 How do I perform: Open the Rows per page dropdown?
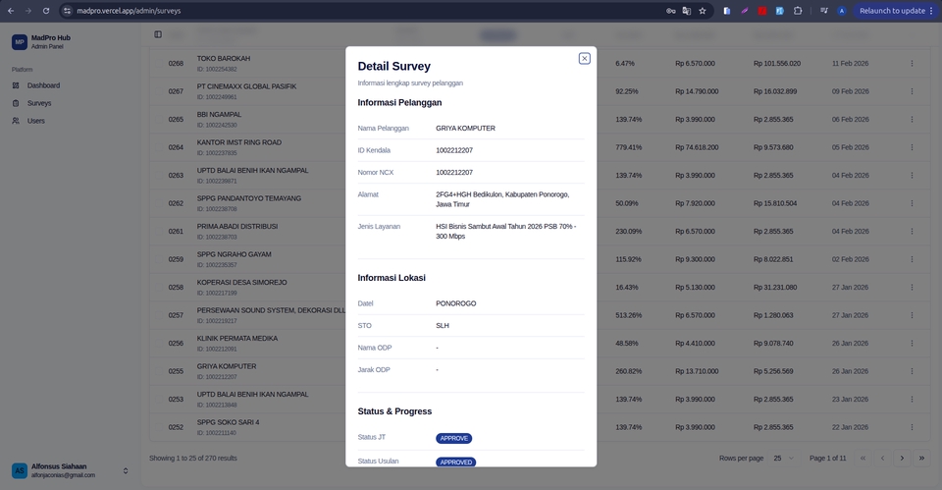[x=783, y=459]
